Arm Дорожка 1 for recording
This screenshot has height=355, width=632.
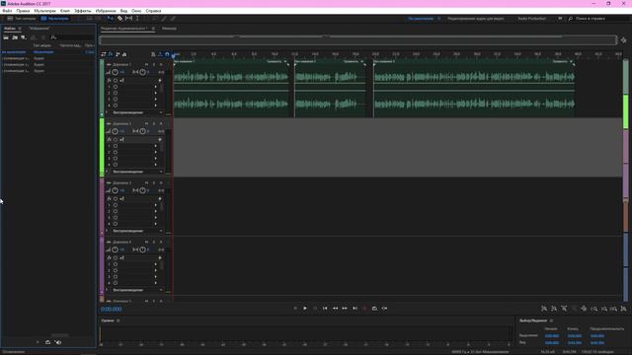[161, 64]
